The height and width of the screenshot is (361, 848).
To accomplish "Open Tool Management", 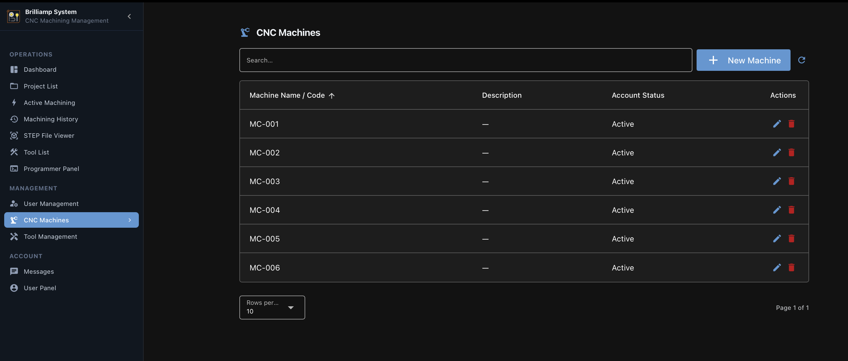I will click(72, 236).
